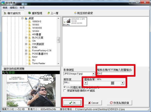This screenshot has height=112, width=151.
Task: Click the 壓縮品質 slider thumb
Action: point(112,83)
